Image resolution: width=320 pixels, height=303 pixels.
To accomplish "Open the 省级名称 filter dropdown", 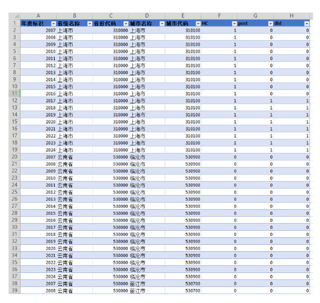I will (90, 24).
